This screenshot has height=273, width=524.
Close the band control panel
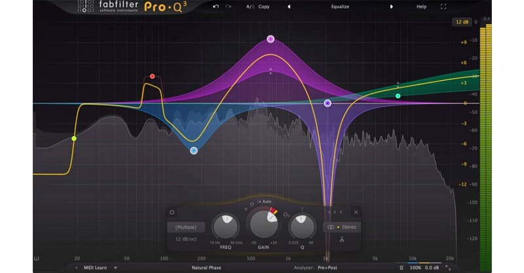pyautogui.click(x=356, y=212)
